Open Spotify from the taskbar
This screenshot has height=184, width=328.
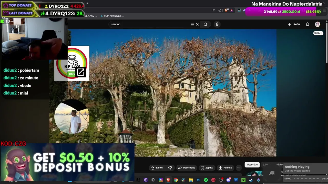pos(206,180)
